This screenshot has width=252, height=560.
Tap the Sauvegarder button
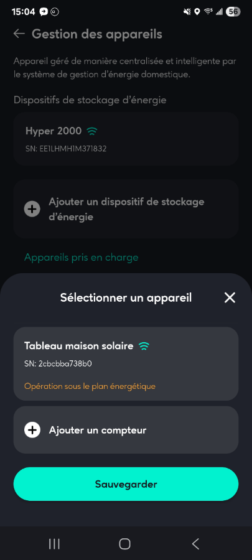tap(126, 484)
